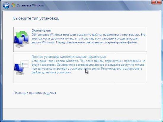Click the Обновление upgrade computers icon
The width and height of the screenshot is (163, 122).
point(22,39)
